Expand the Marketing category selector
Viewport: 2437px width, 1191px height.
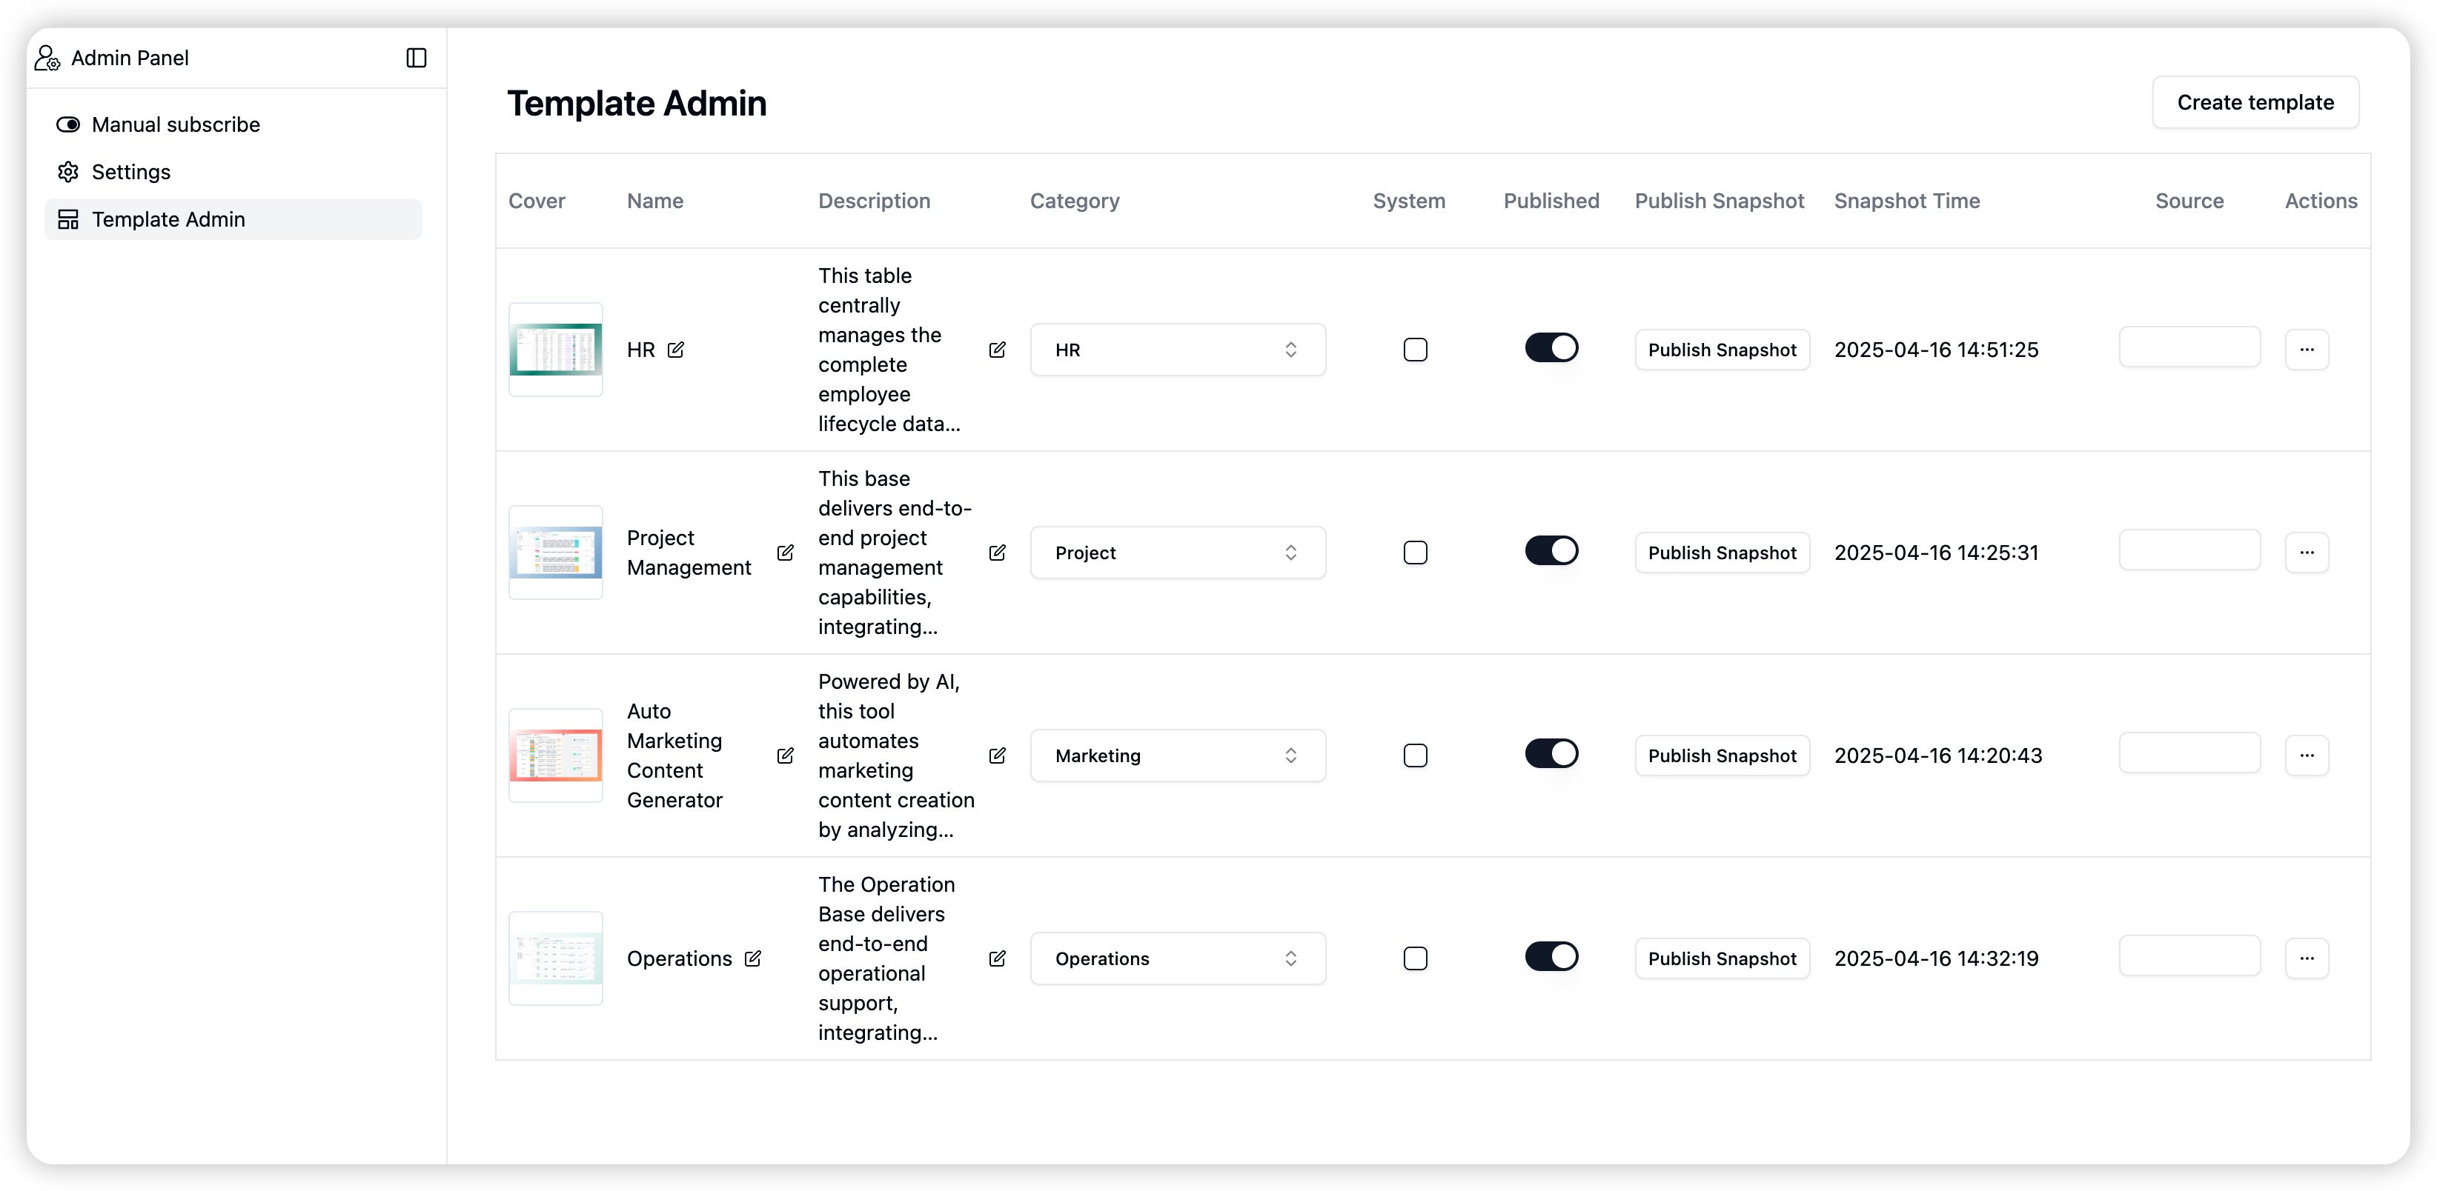point(1178,755)
